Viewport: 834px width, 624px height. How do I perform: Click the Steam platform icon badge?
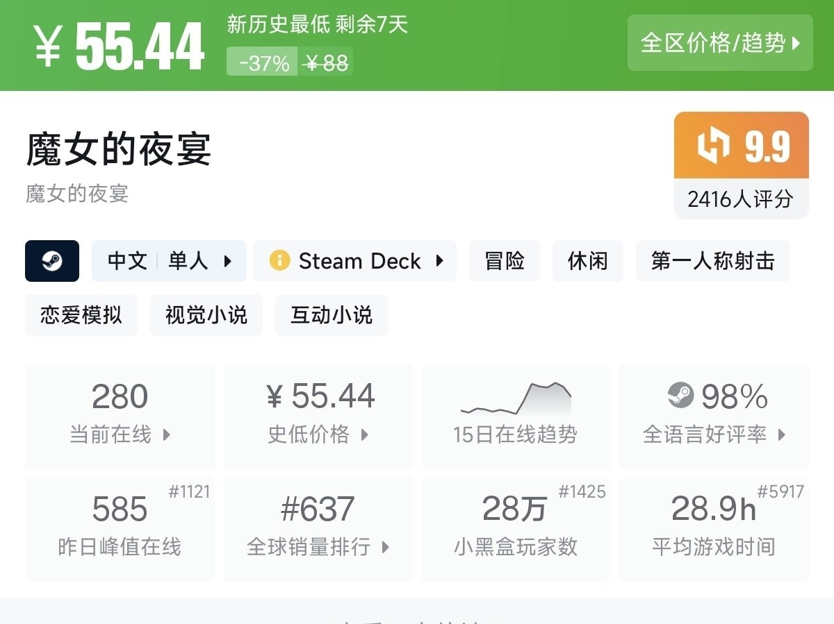coord(52,261)
